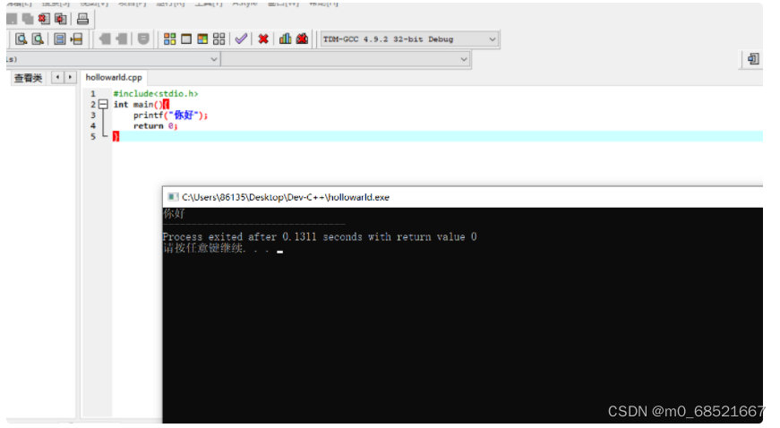The width and height of the screenshot is (780, 428).
Task: Click the int main() code line
Action: [x=141, y=105]
